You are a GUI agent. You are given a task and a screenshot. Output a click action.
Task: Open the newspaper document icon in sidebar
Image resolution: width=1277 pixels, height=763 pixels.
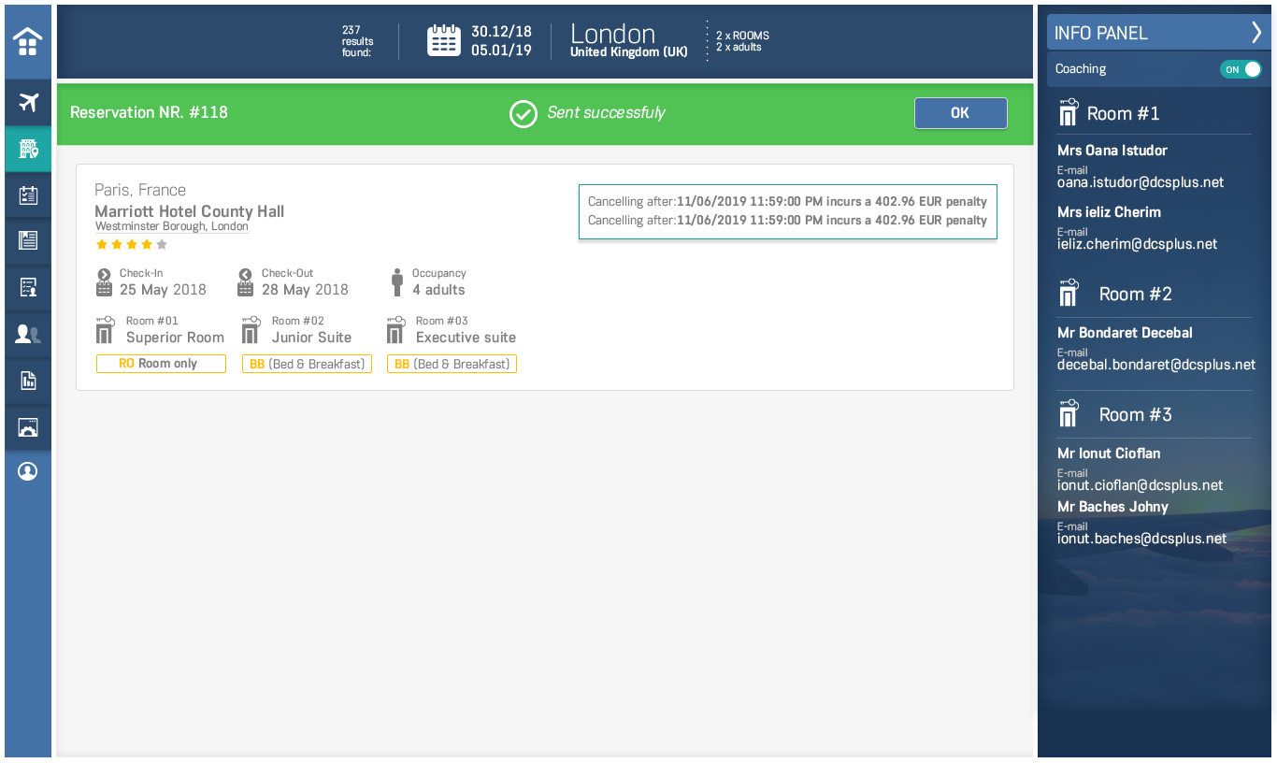[x=28, y=240]
